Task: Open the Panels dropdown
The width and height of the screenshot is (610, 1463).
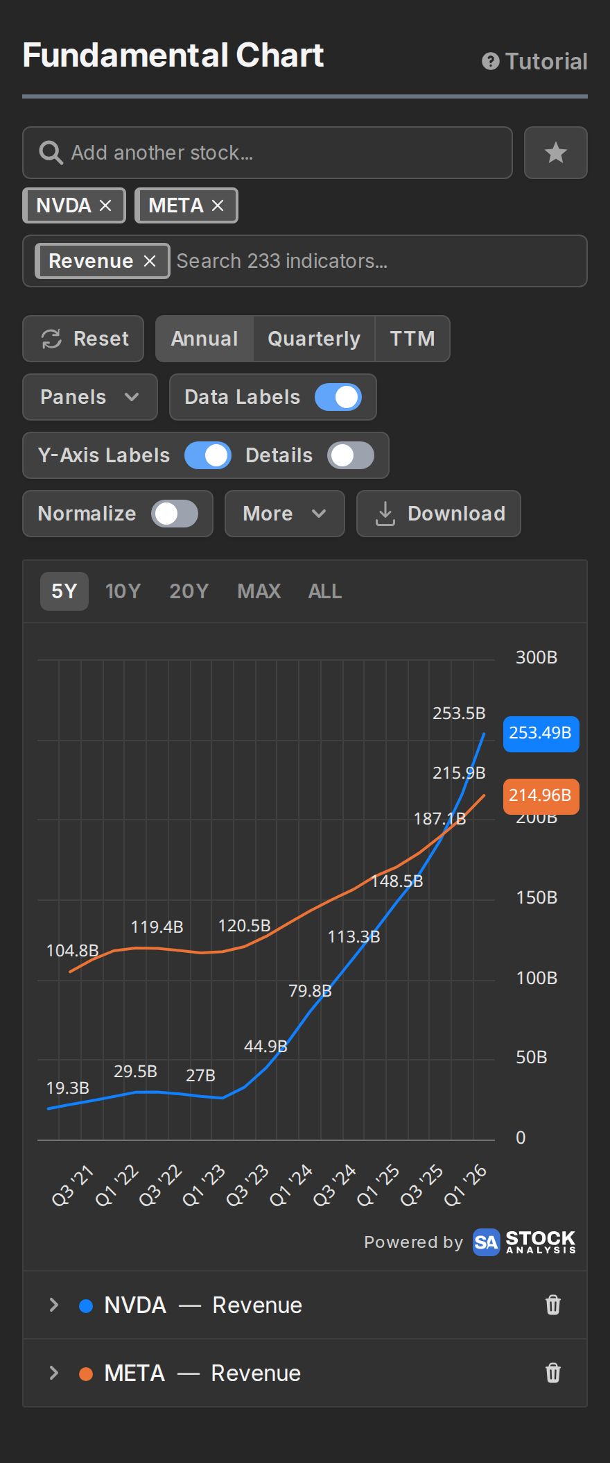Action: tap(90, 397)
